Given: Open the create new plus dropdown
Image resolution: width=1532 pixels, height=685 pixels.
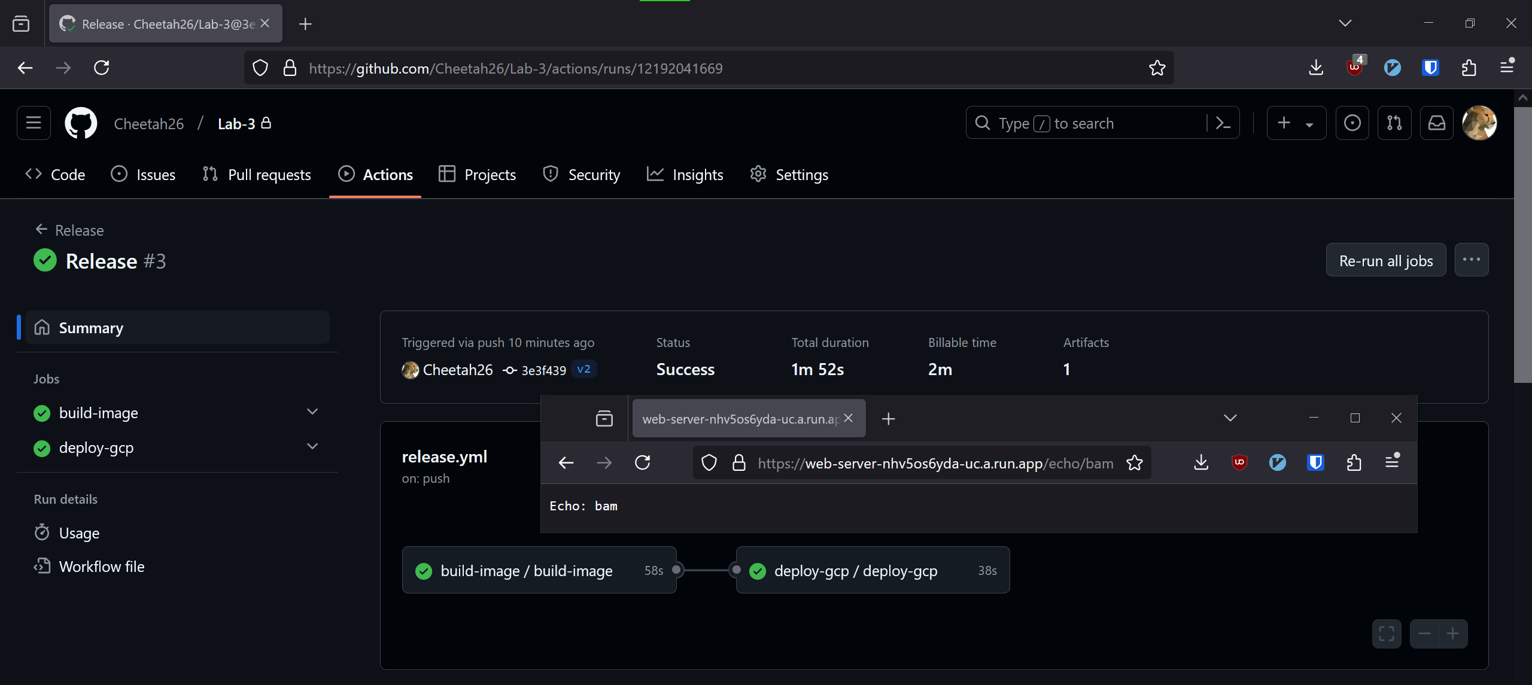Looking at the screenshot, I should point(1296,123).
